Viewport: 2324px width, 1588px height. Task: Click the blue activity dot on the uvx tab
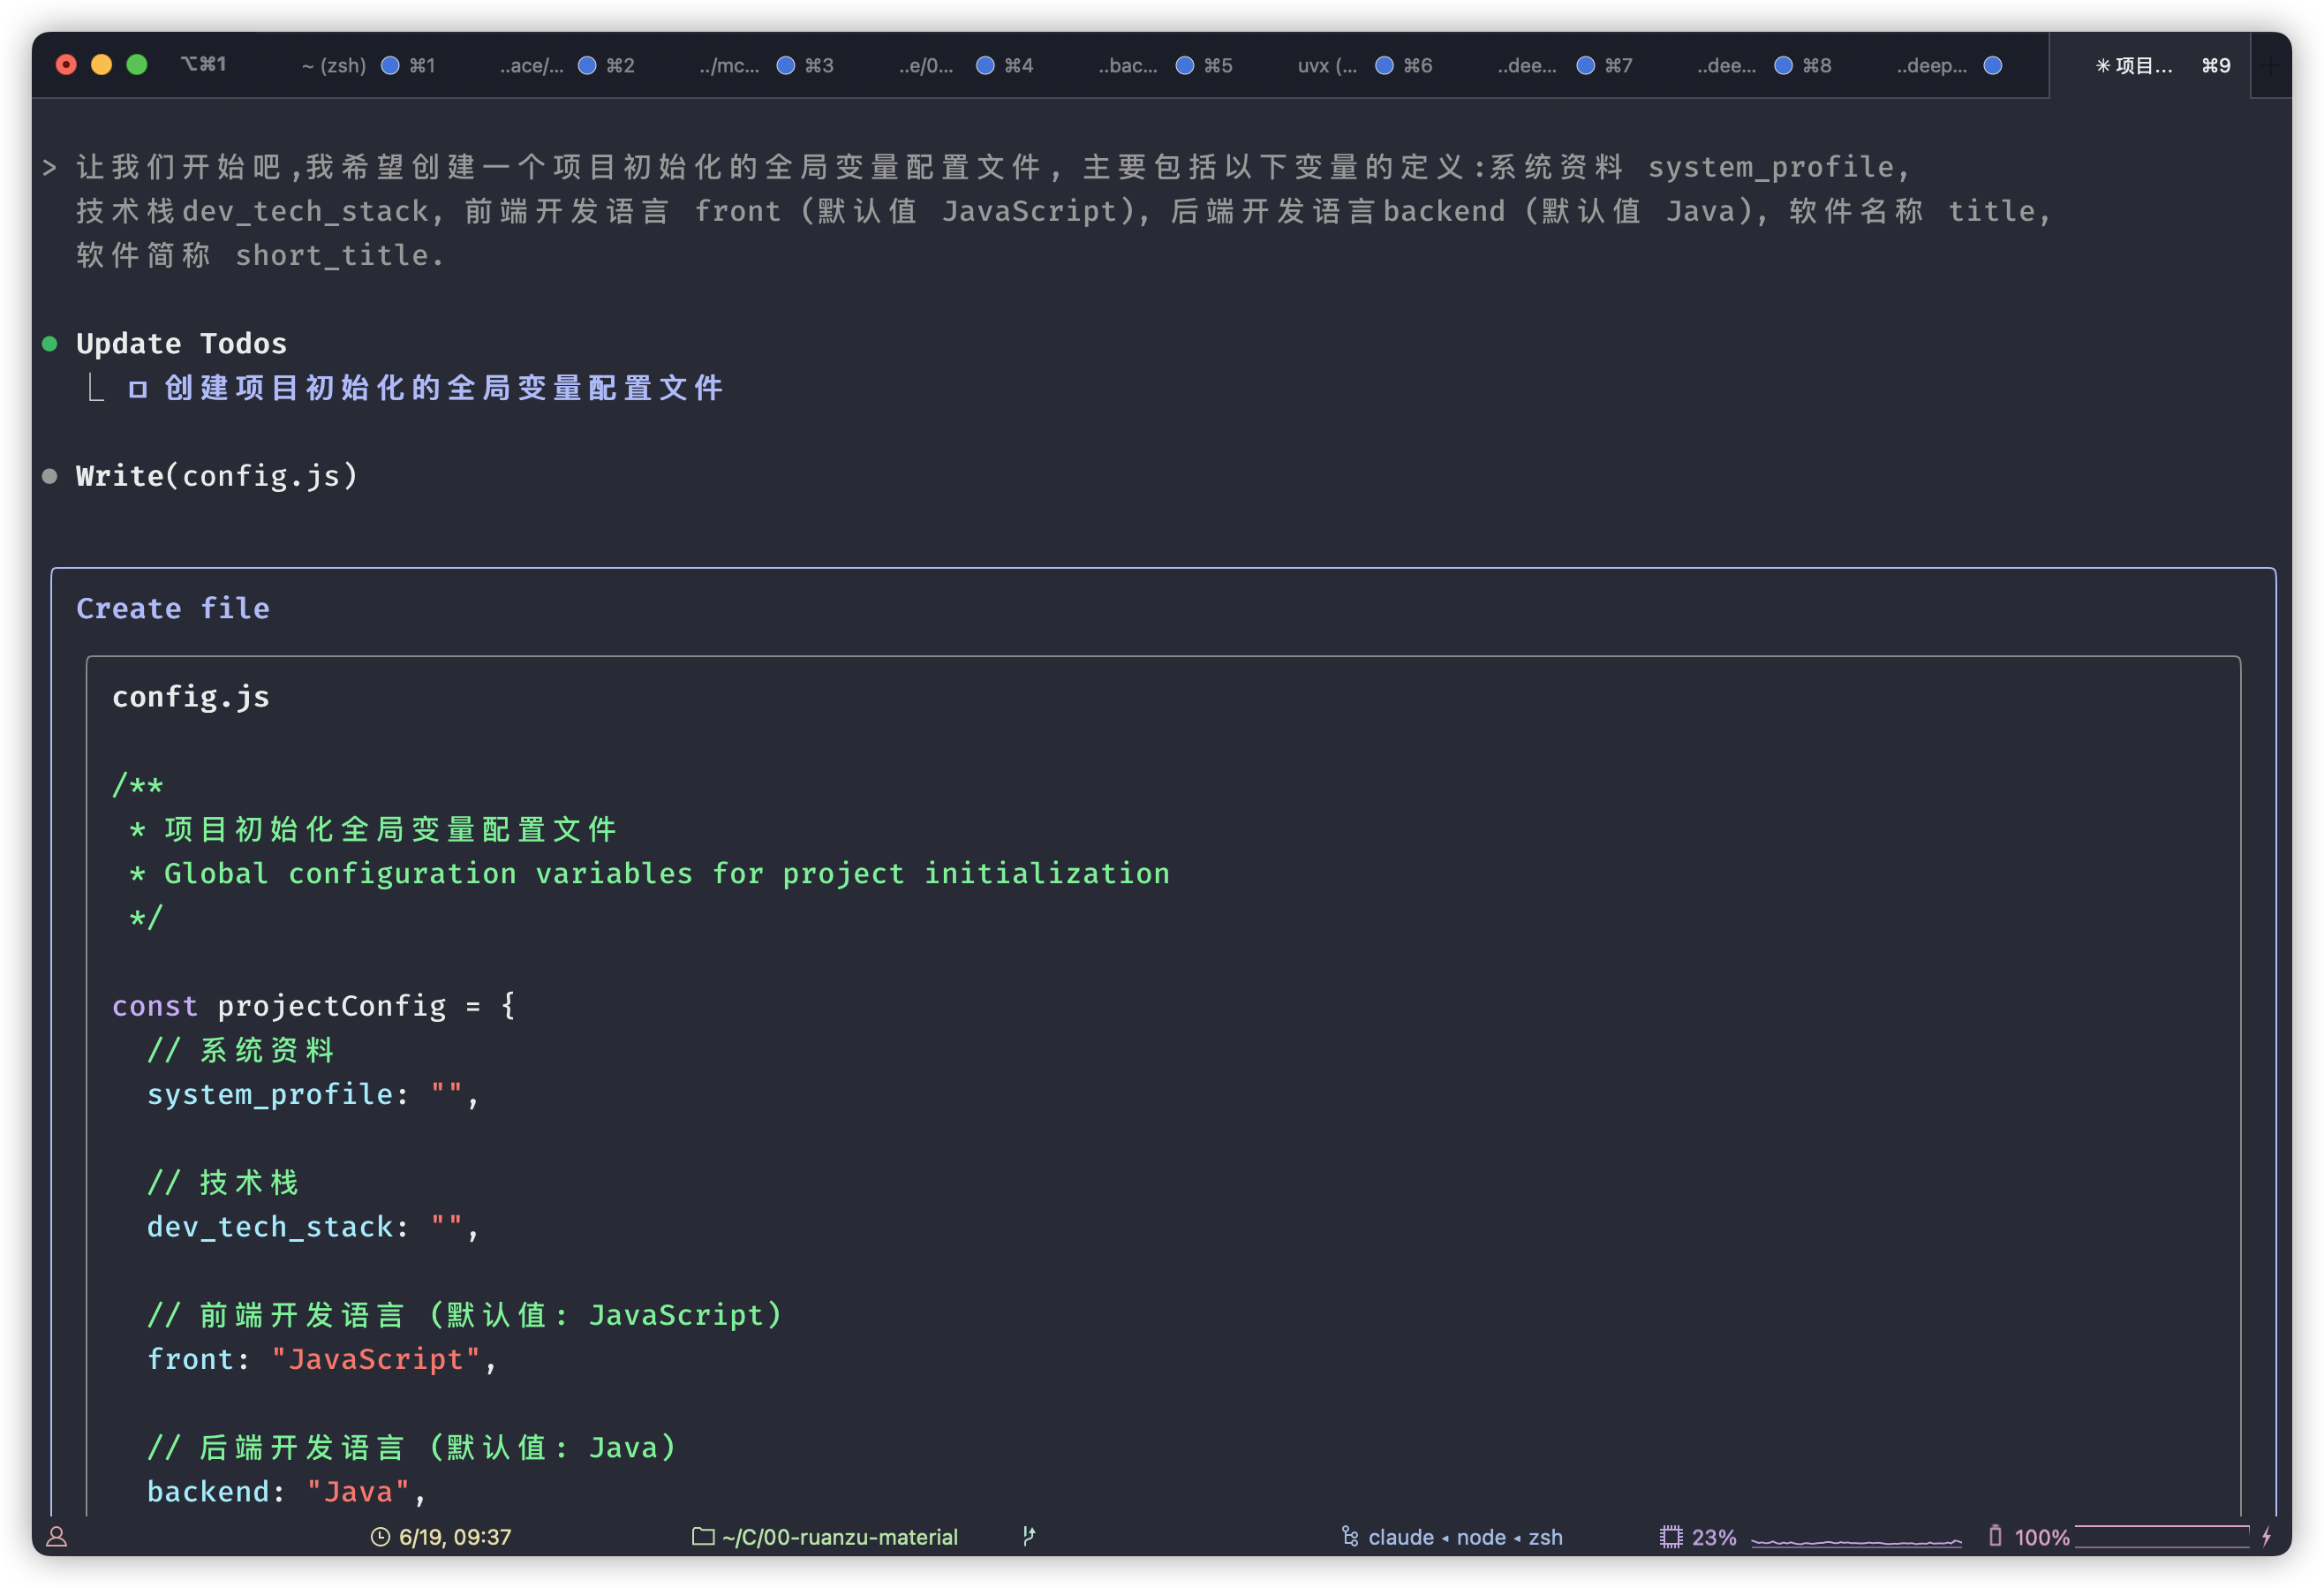[x=1384, y=66]
